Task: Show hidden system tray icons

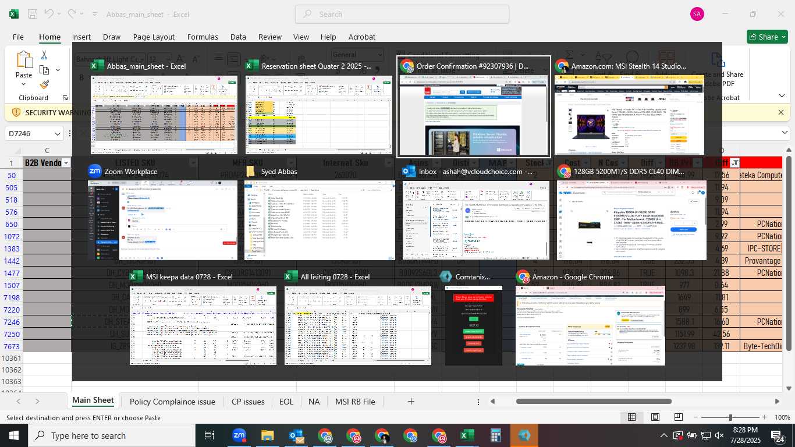Action: click(663, 435)
